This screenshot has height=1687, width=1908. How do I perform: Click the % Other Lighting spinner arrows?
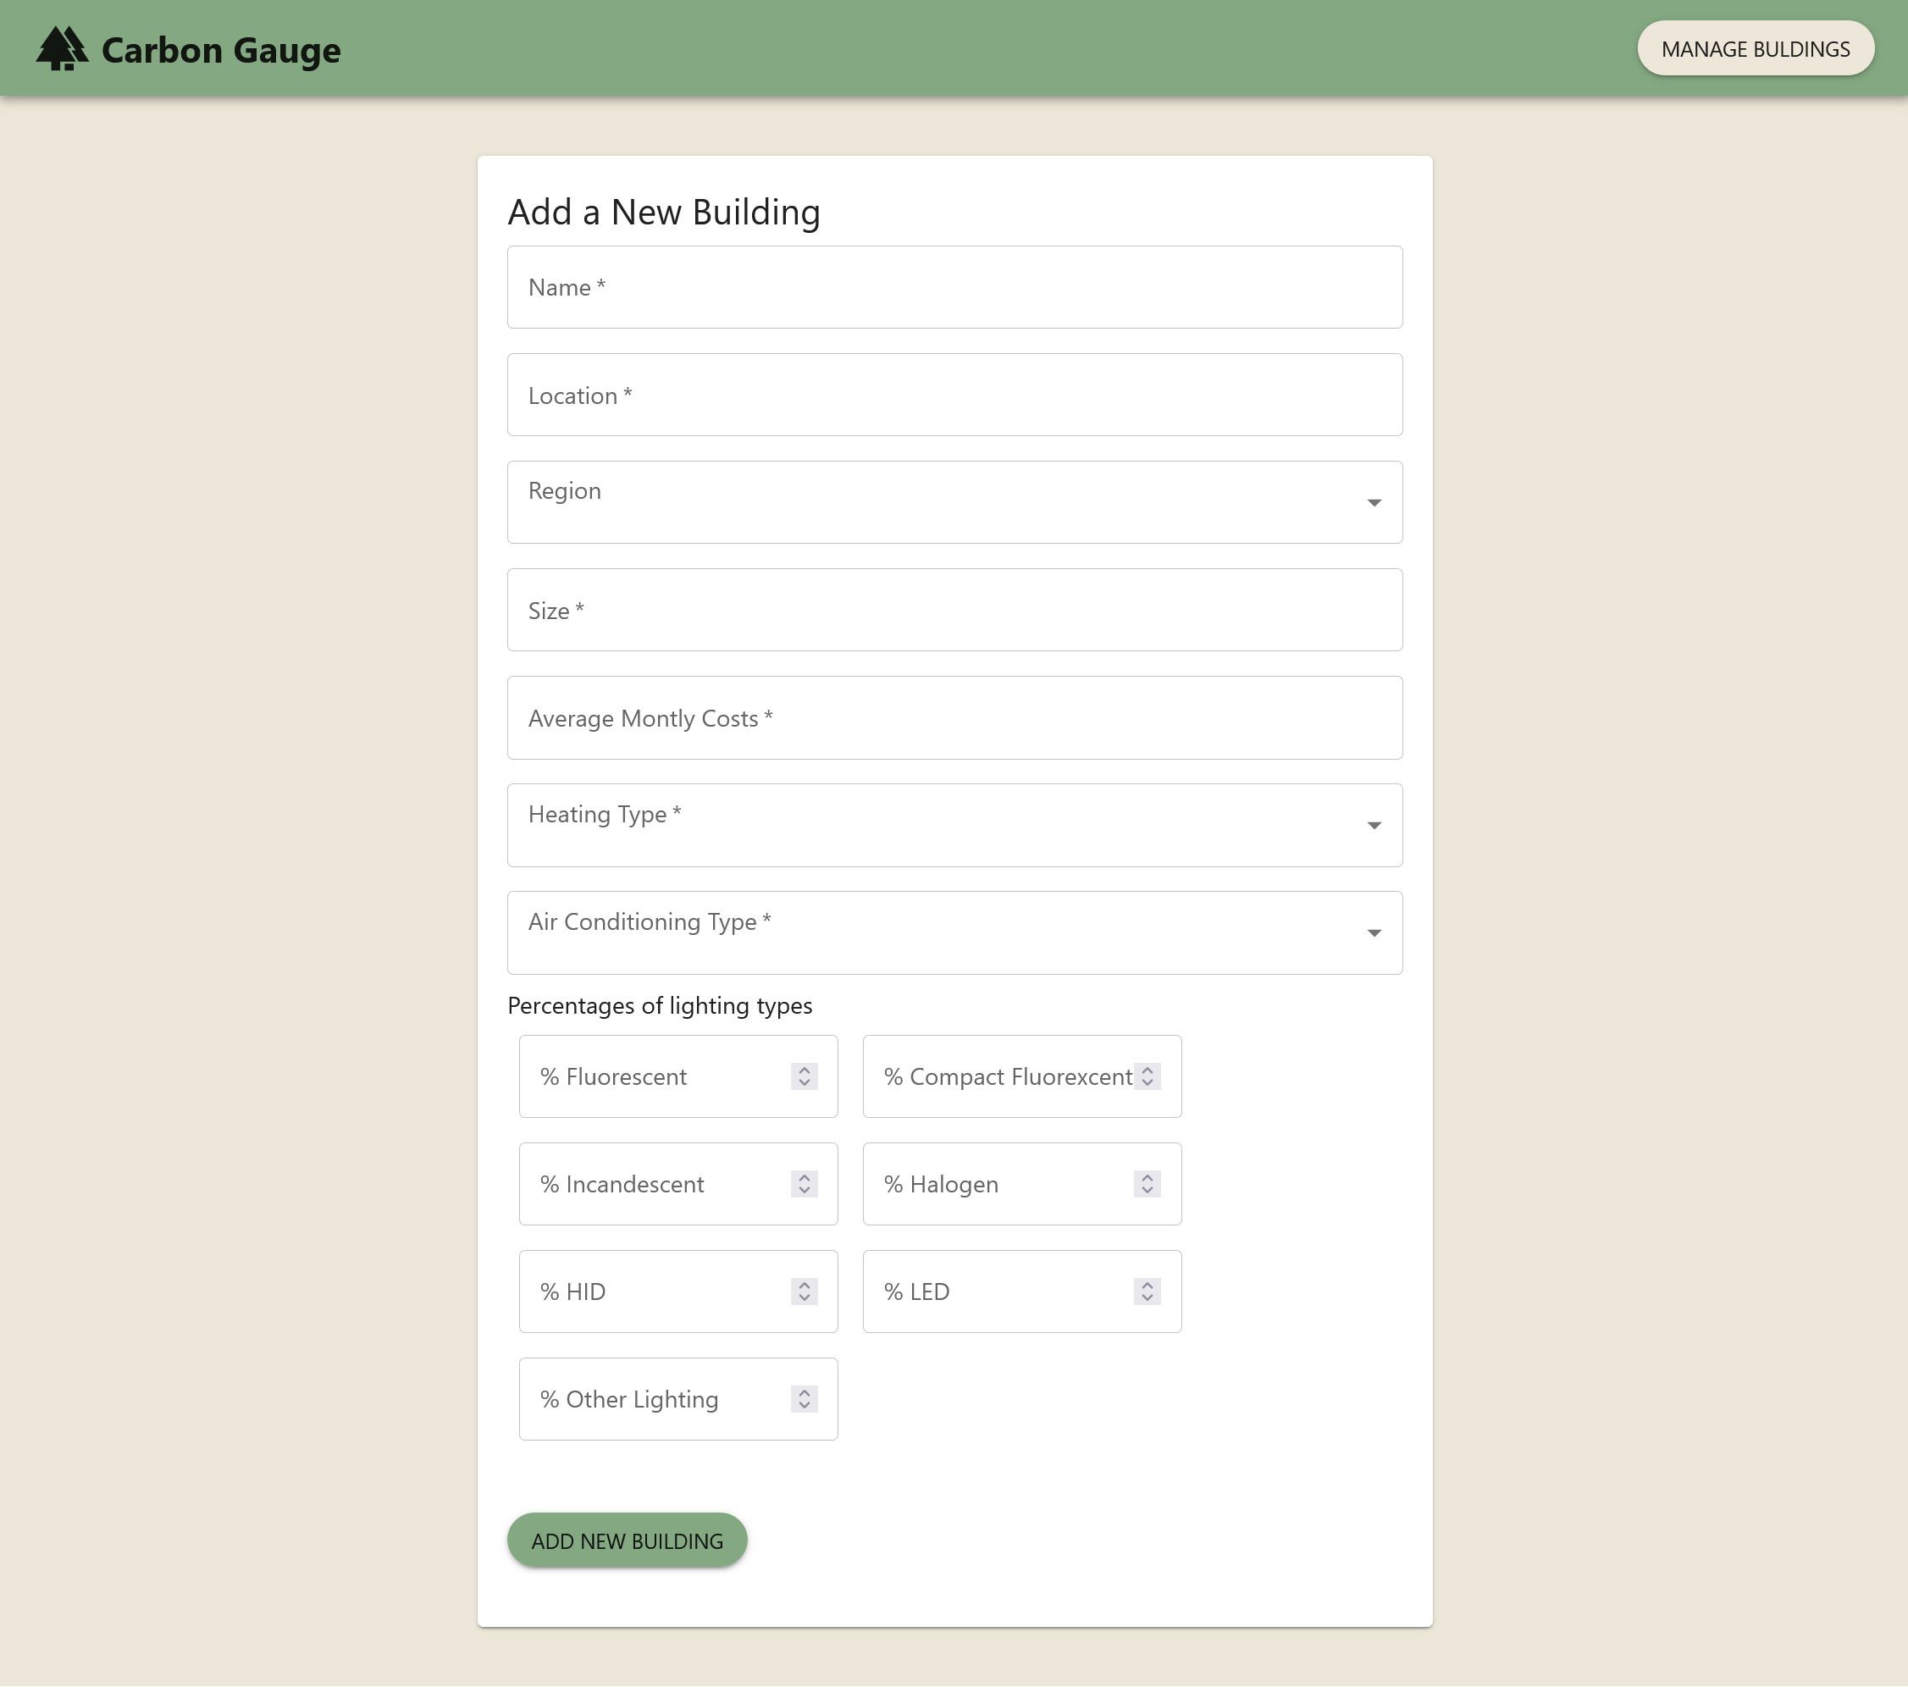point(804,1398)
